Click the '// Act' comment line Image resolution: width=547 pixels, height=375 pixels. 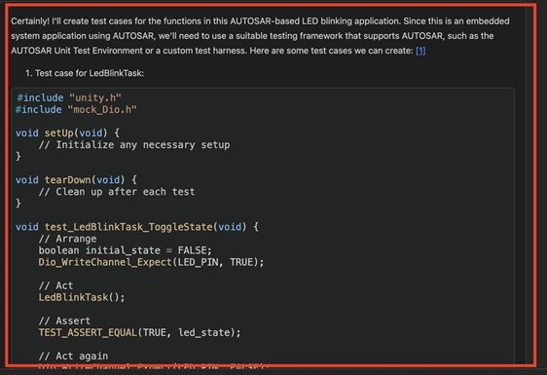tap(55, 286)
